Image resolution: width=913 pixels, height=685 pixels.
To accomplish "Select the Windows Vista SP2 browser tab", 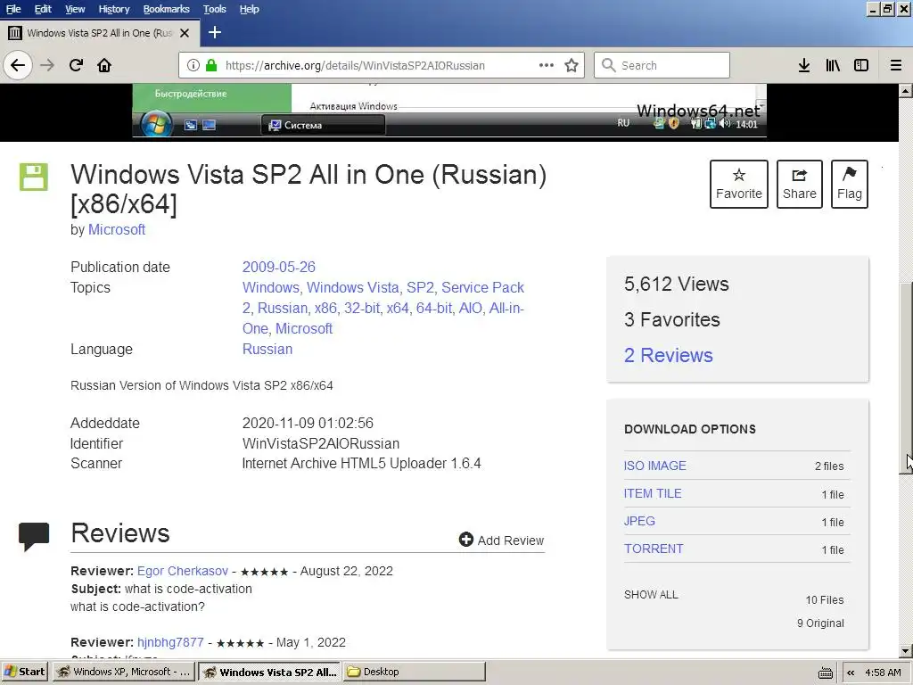I will pyautogui.click(x=100, y=33).
